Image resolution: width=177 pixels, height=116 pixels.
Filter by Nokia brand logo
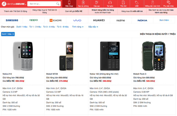[x=142, y=20]
